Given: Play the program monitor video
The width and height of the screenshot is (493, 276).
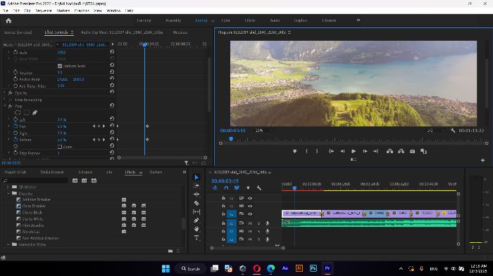Looking at the screenshot, I should coord(354,151).
